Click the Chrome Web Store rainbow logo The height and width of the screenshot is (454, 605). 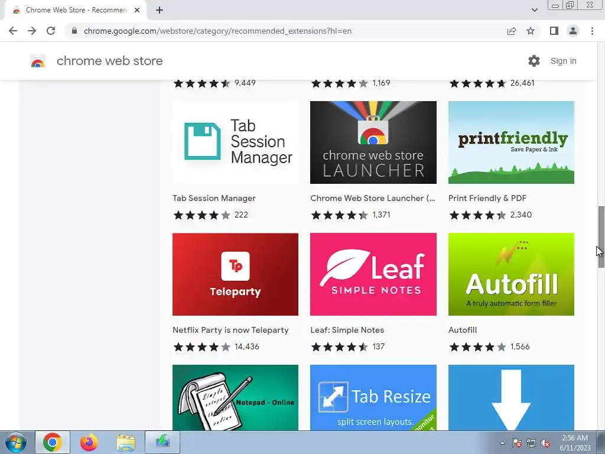[x=38, y=61]
